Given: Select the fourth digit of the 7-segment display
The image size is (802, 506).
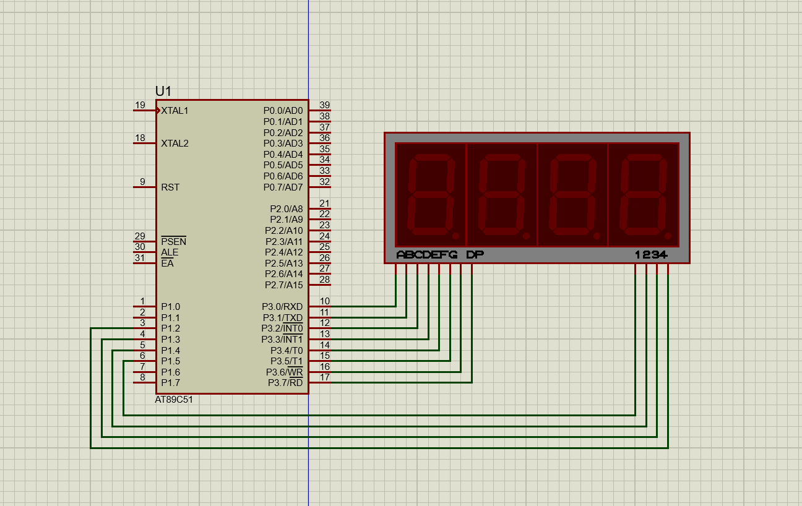Looking at the screenshot, I should tap(644, 195).
